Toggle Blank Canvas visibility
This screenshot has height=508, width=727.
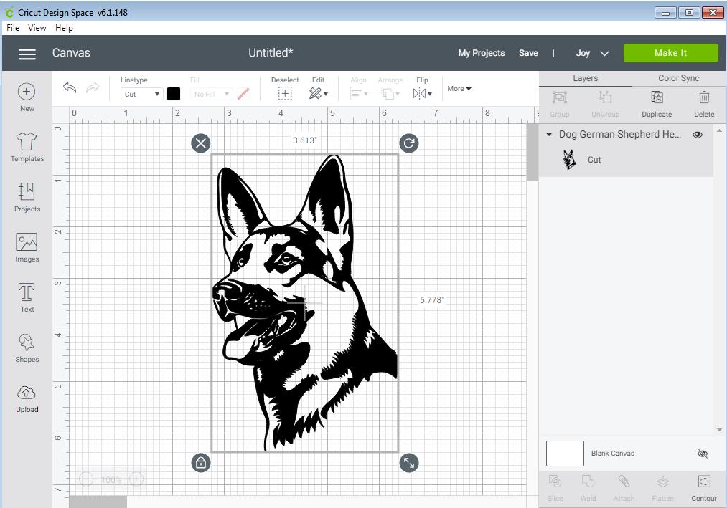(702, 453)
